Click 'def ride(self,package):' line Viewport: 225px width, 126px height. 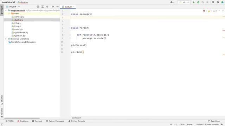click(x=93, y=35)
